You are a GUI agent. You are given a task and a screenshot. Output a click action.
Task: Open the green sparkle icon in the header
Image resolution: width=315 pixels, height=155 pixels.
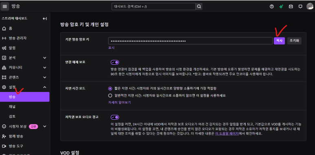(x=281, y=7)
